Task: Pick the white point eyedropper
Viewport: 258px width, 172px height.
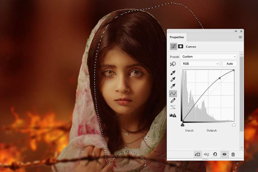Action: coord(173,86)
